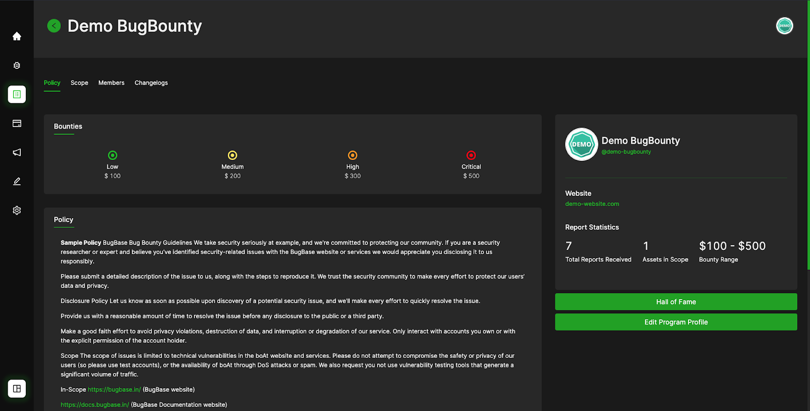Click the Policy section heading

point(64,220)
